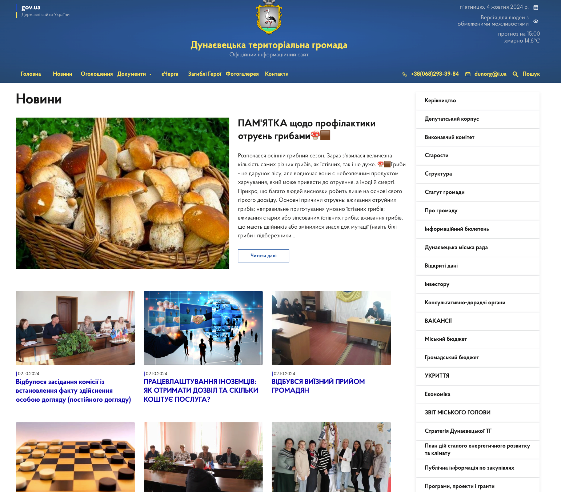The height and width of the screenshot is (492, 561).
Task: Click the magnifying glass search icon
Action: (515, 74)
